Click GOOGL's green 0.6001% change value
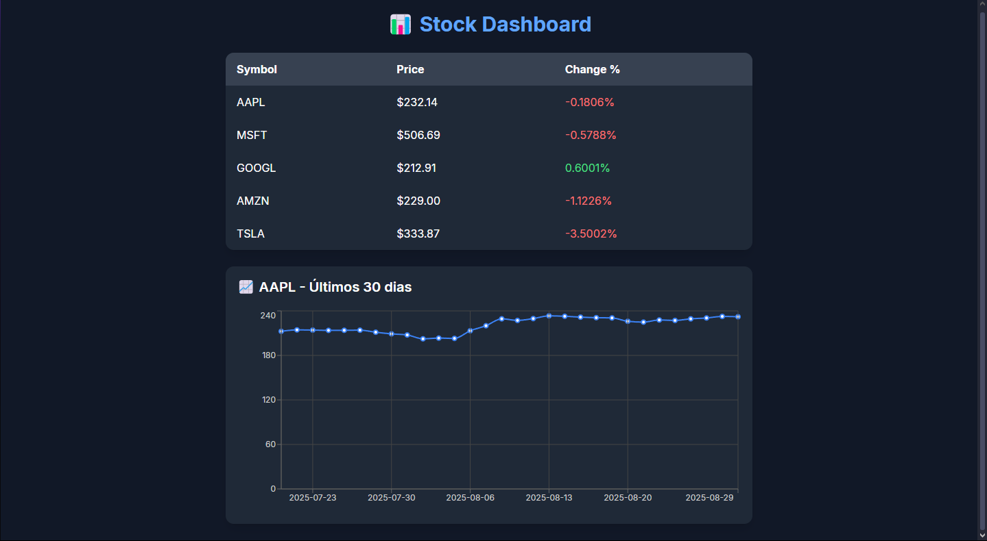Image resolution: width=987 pixels, height=541 pixels. click(587, 168)
